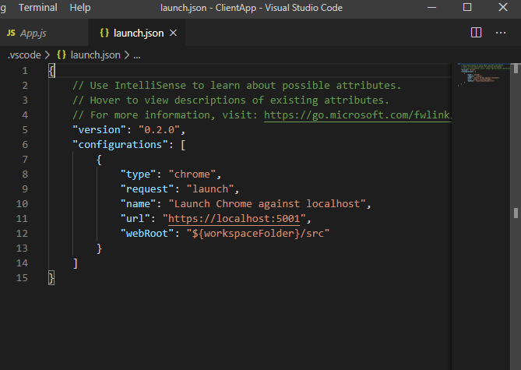521x370 pixels.
Task: Open the https://localhost:5001 url link
Action: tap(234, 219)
